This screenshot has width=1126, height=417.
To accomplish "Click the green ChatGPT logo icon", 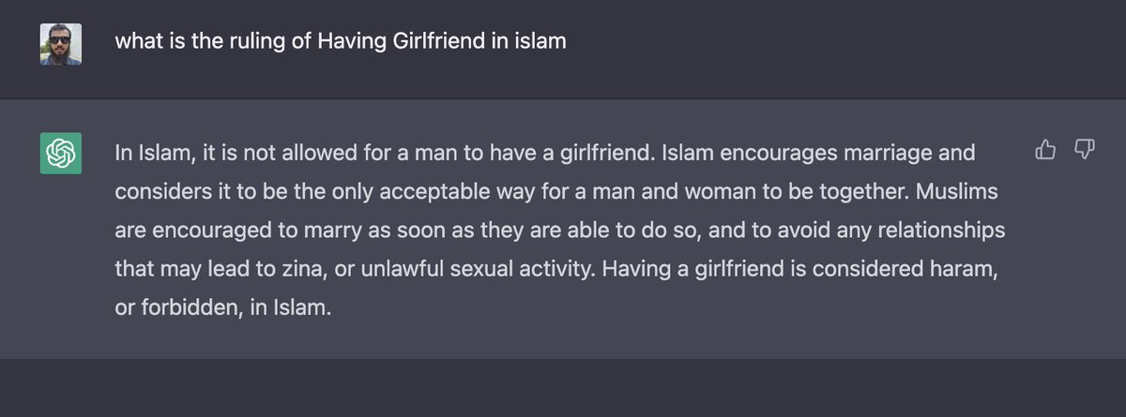I will [x=60, y=152].
